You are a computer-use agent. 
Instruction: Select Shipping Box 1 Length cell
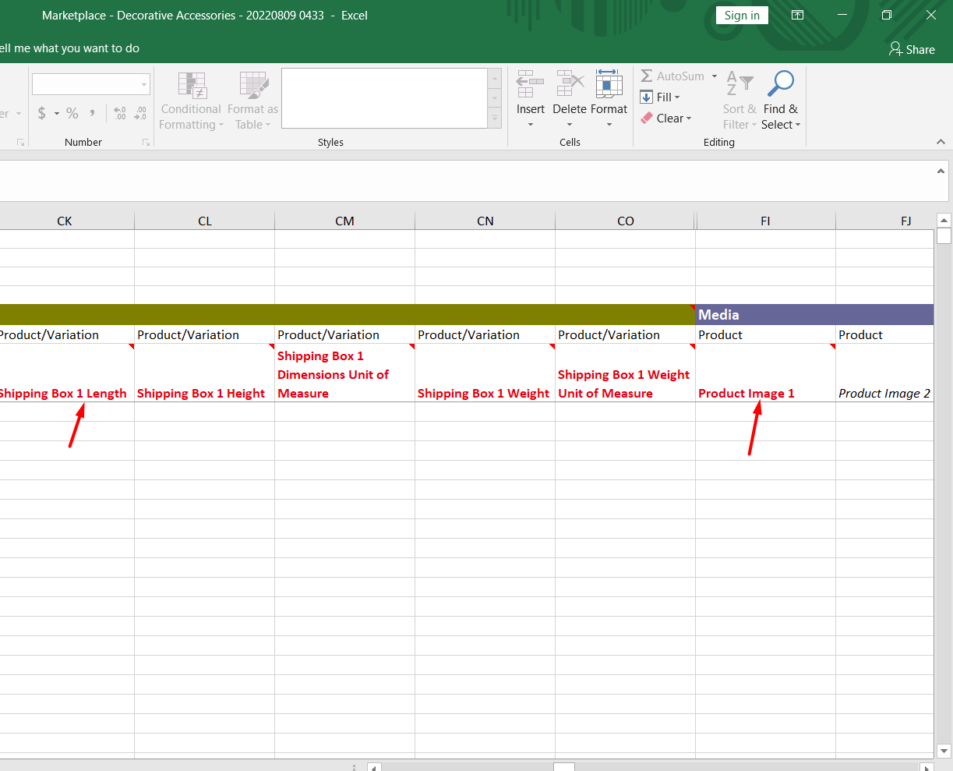pyautogui.click(x=67, y=373)
